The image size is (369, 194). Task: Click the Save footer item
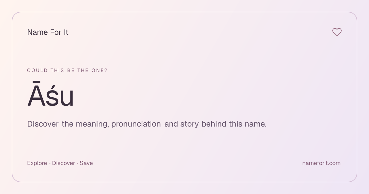[x=86, y=163]
